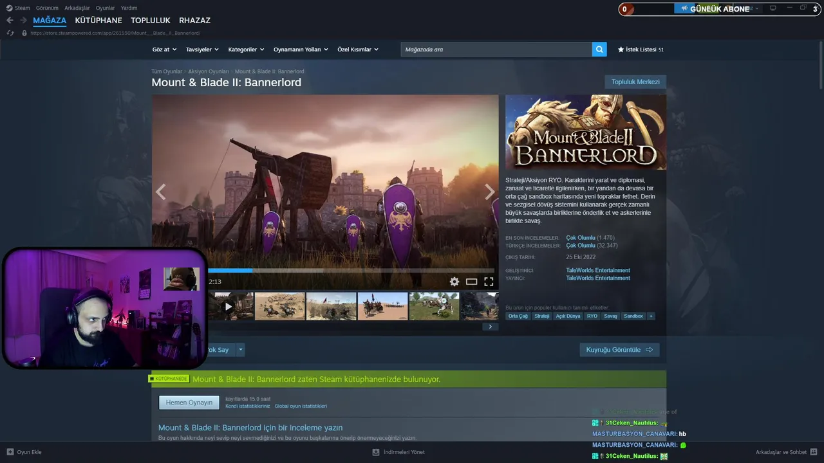Click Oyun Ekle plus icon
The height and width of the screenshot is (463, 824).
(10, 452)
